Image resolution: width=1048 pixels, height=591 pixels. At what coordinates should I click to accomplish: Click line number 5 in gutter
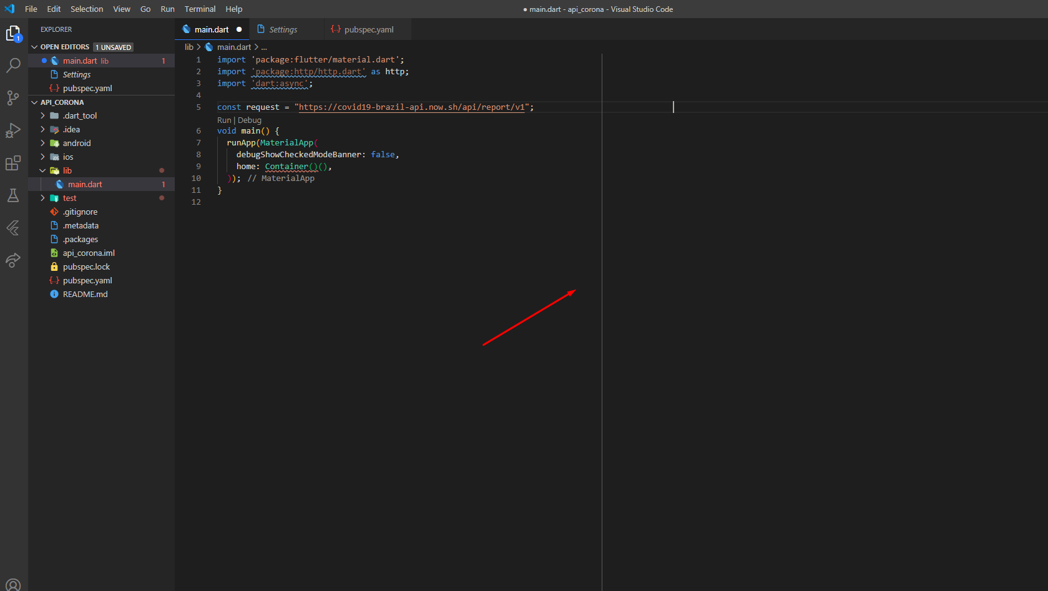[x=198, y=107]
